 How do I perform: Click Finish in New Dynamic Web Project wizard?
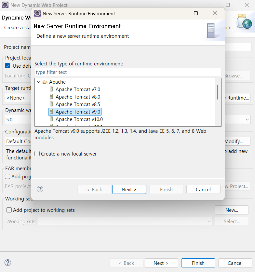(198, 263)
